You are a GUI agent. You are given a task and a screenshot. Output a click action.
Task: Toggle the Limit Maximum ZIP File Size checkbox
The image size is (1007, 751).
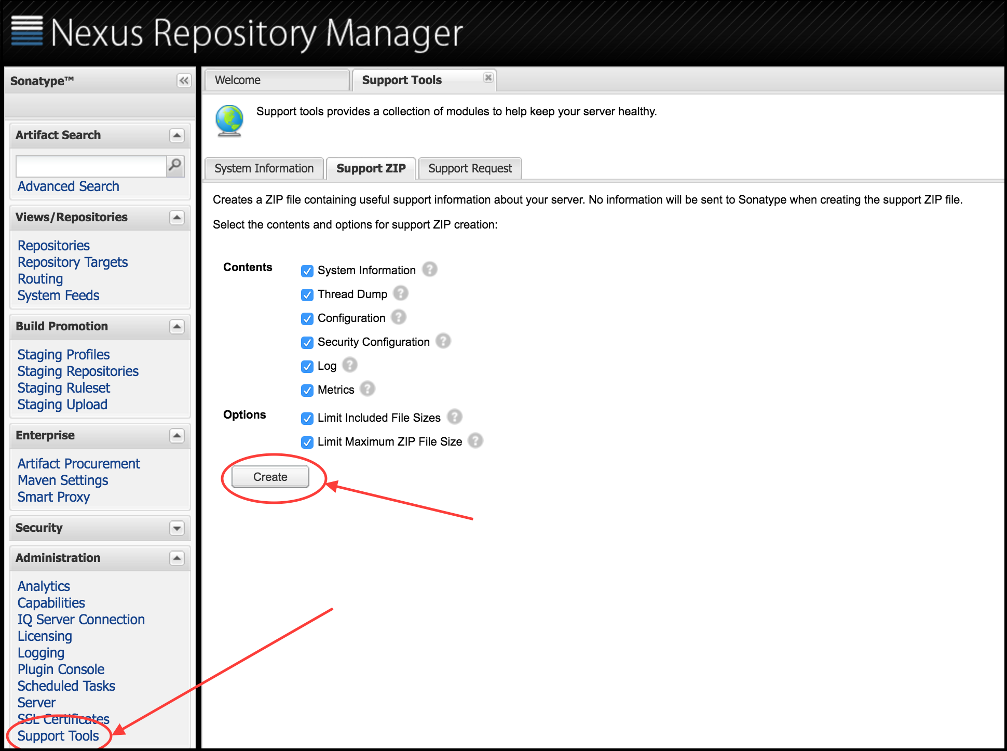pos(307,440)
